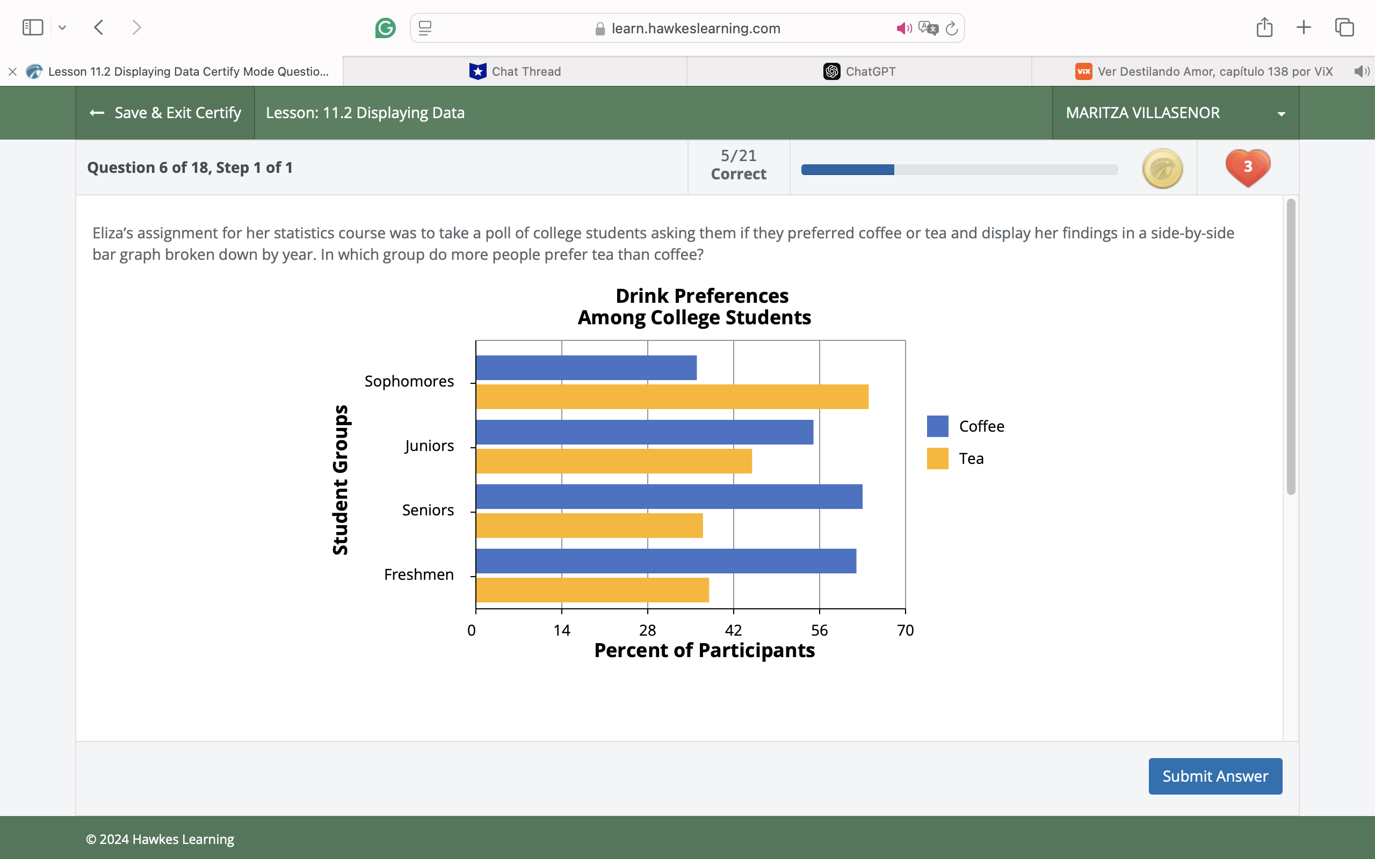1375x859 pixels.
Task: Click the Grammarly extension icon
Action: pos(385,28)
